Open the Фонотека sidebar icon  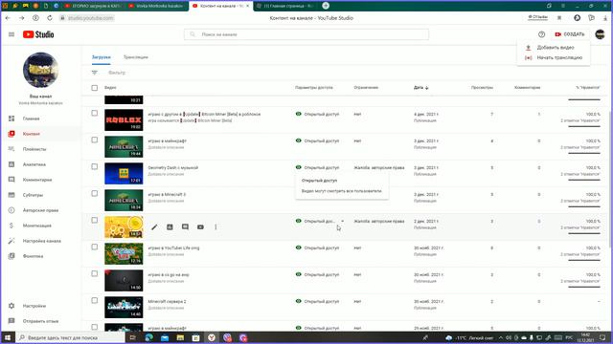[11, 256]
